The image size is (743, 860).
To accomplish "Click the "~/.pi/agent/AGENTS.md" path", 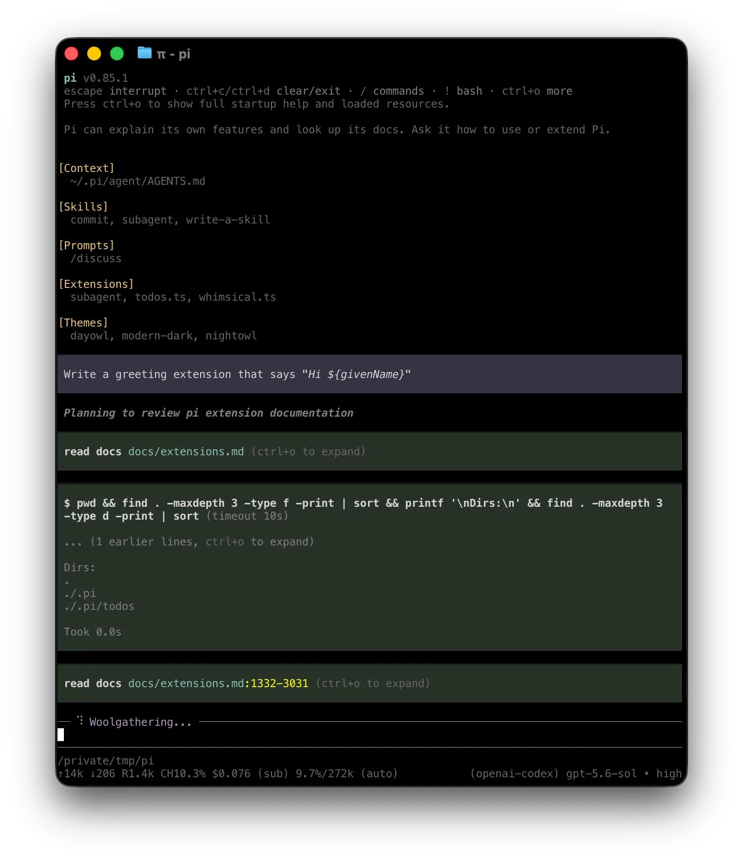I will coord(138,181).
